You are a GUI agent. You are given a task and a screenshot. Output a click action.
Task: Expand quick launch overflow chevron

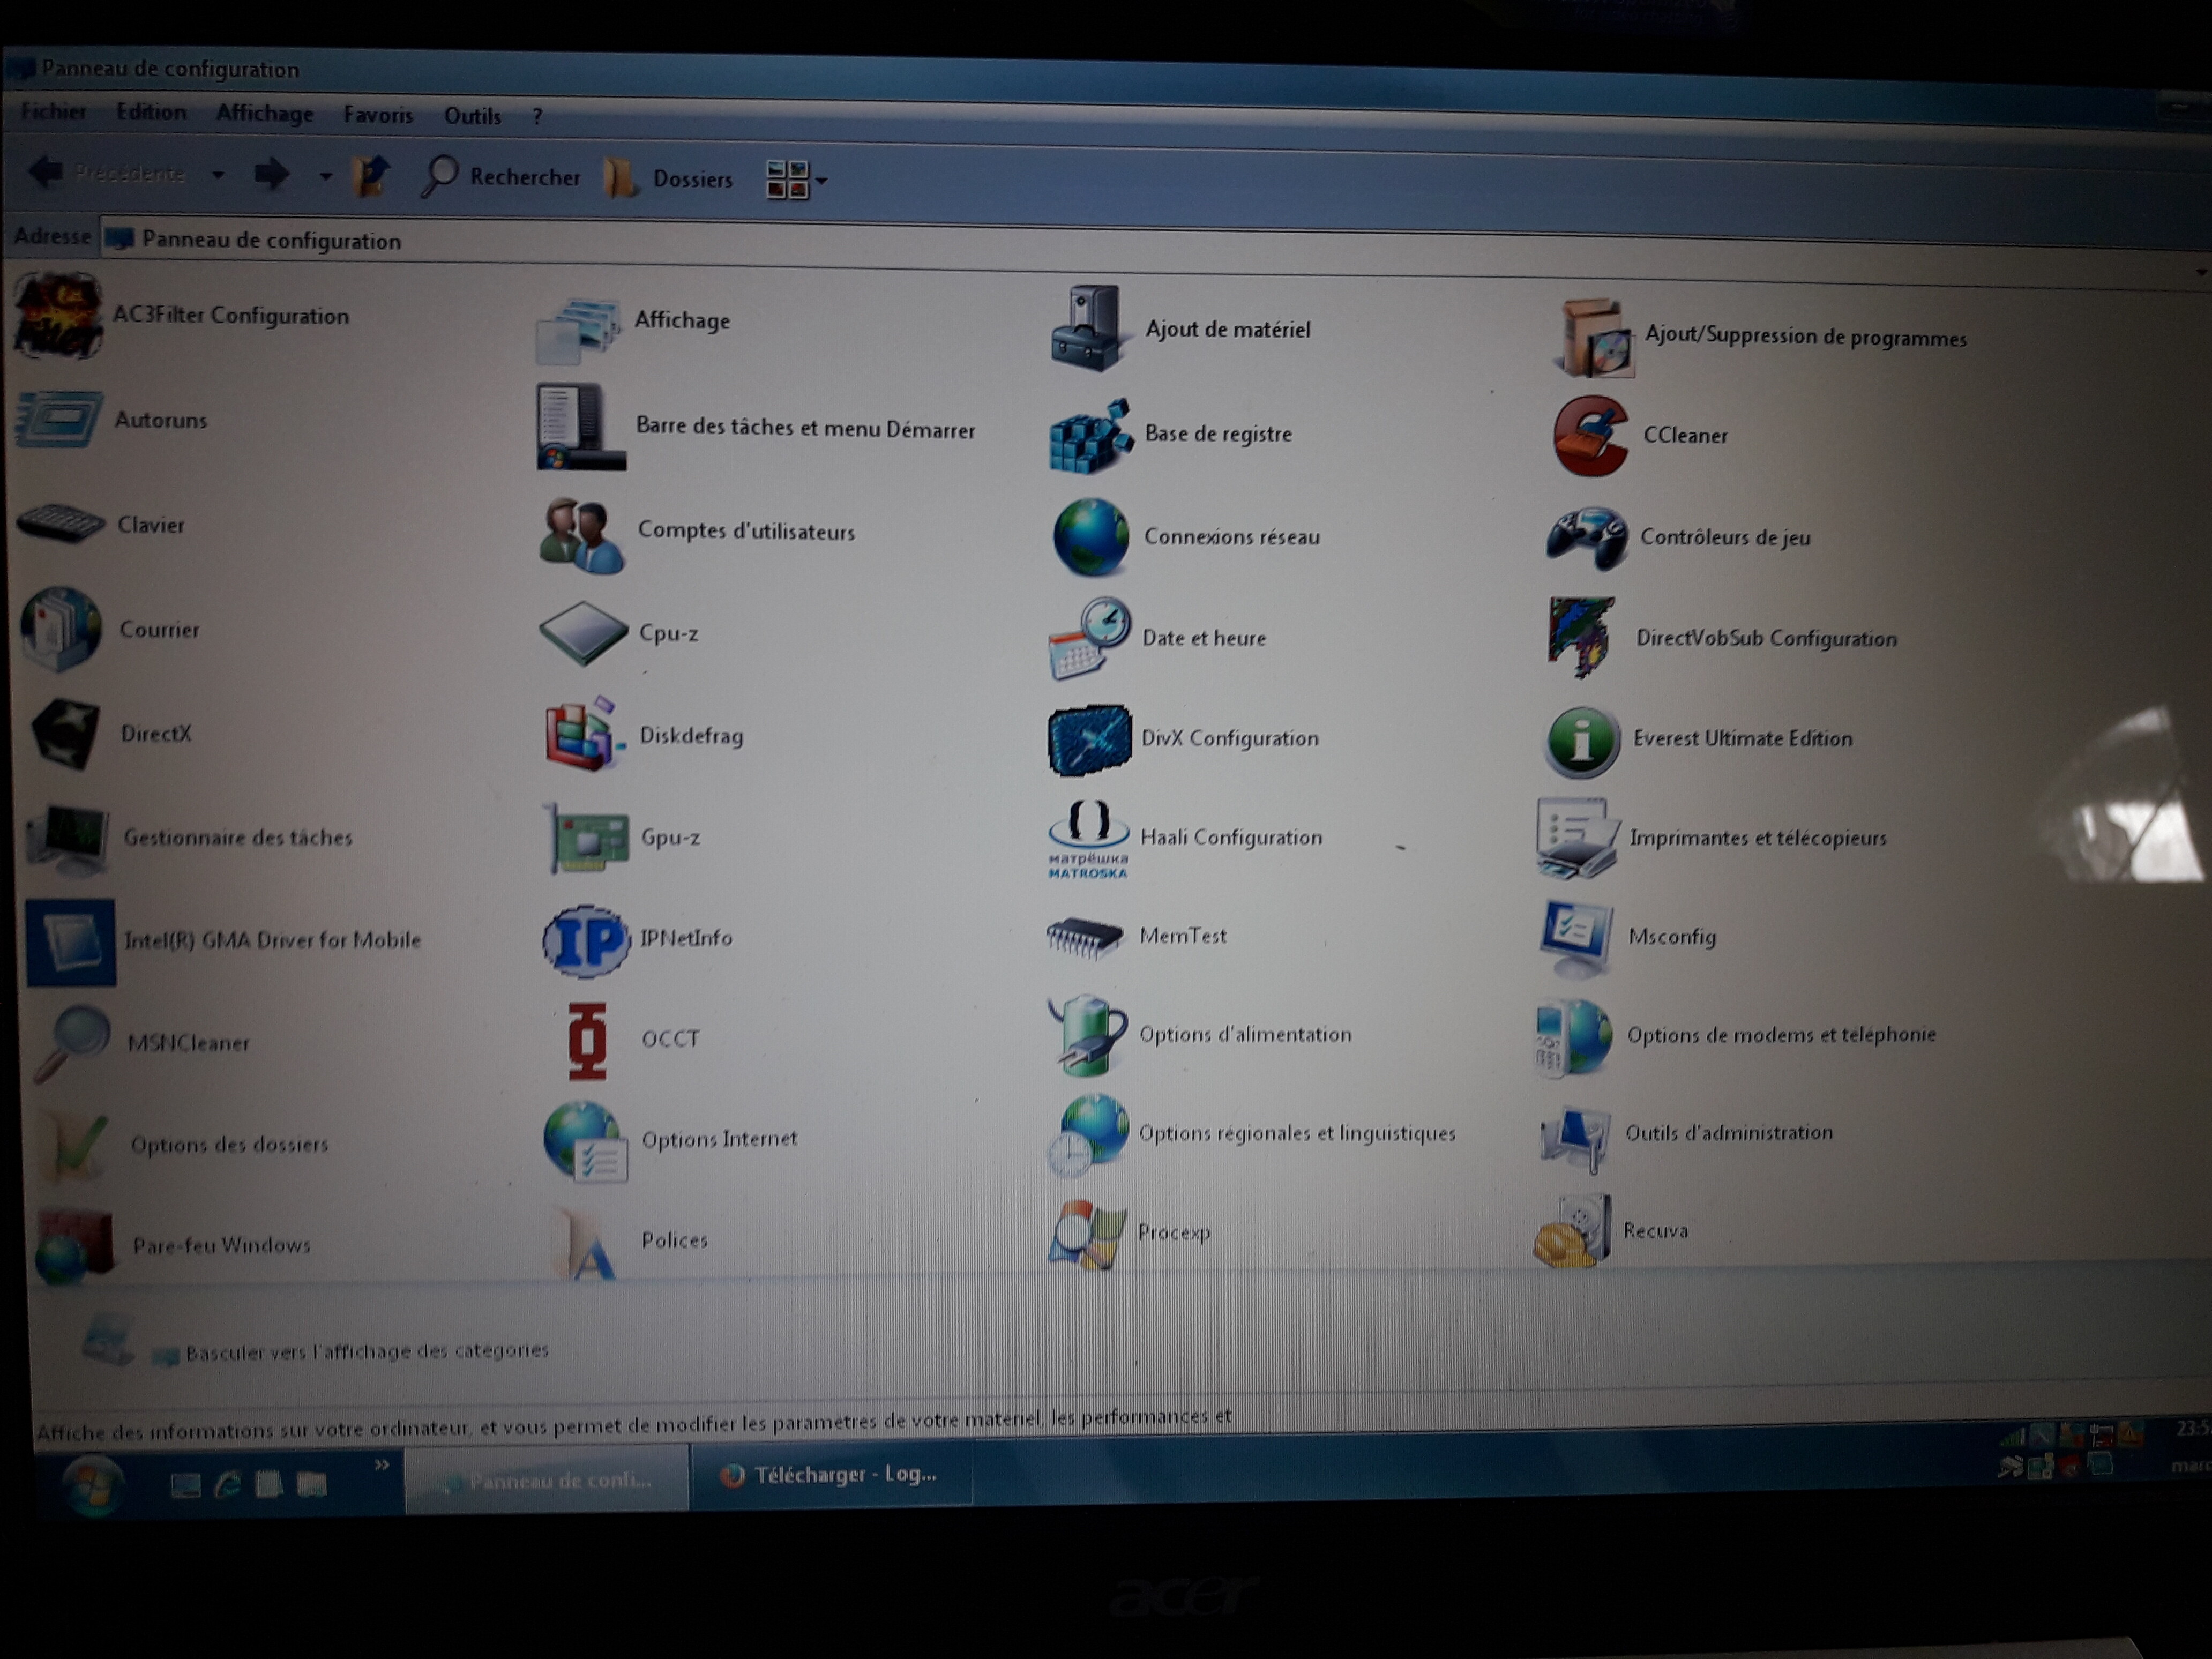coord(382,1465)
